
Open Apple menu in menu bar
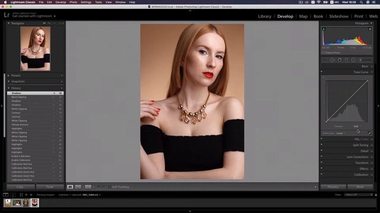(x=5, y=2)
